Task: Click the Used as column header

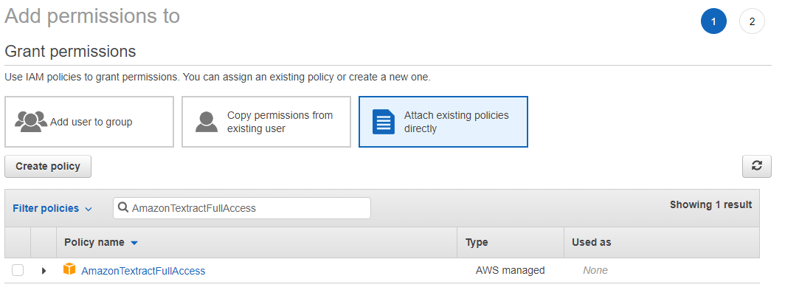Action: pyautogui.click(x=591, y=242)
